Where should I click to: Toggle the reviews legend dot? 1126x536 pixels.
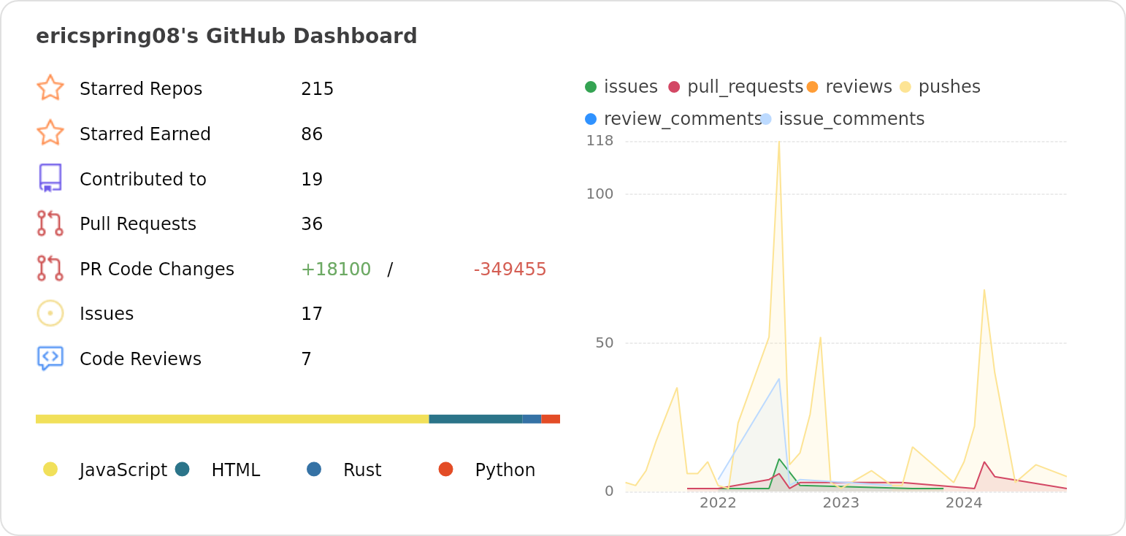point(812,87)
